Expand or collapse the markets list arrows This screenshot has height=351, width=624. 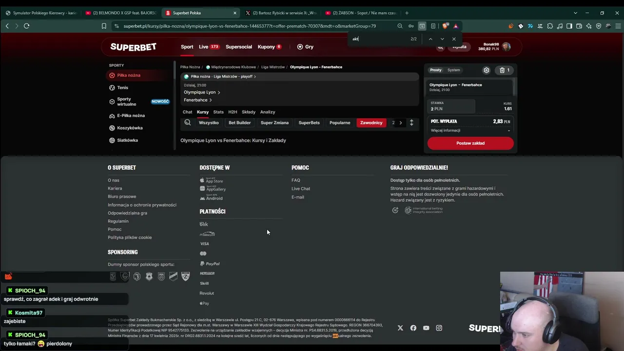point(411,123)
